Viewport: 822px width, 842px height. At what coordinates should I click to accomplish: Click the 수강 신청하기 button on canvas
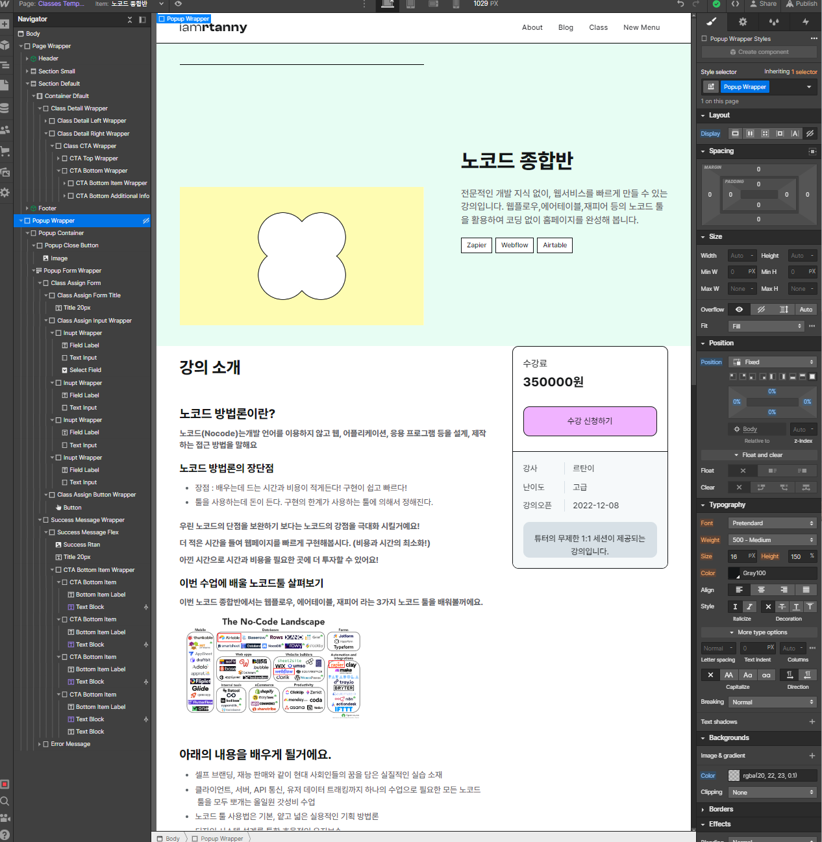[590, 421]
